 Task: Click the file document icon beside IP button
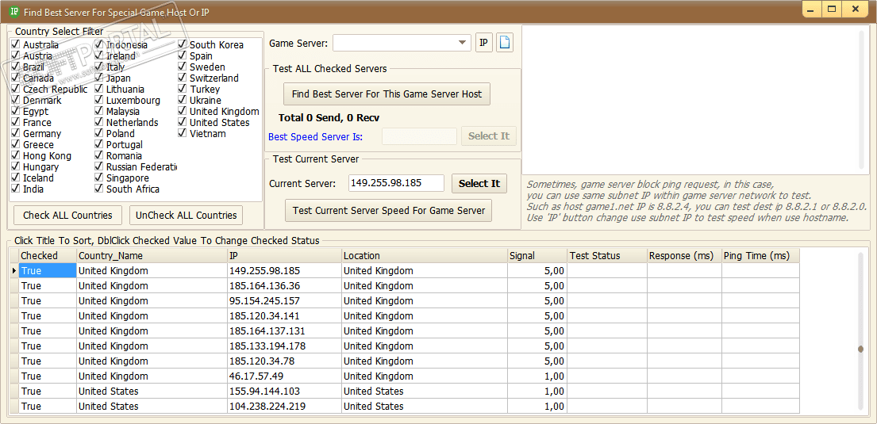tap(505, 43)
